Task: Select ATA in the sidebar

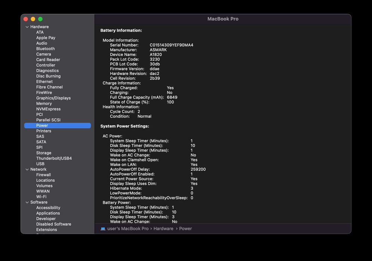Action: pos(40,32)
